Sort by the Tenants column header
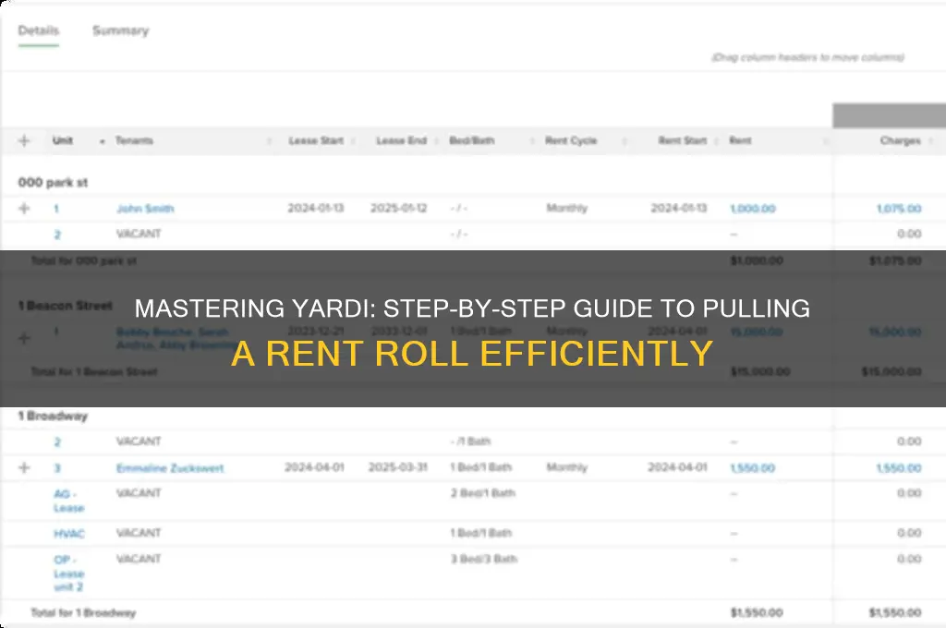Viewport: 946px width, 628px height. (134, 140)
